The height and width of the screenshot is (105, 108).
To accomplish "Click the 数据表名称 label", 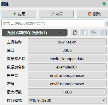I will point(16,67).
